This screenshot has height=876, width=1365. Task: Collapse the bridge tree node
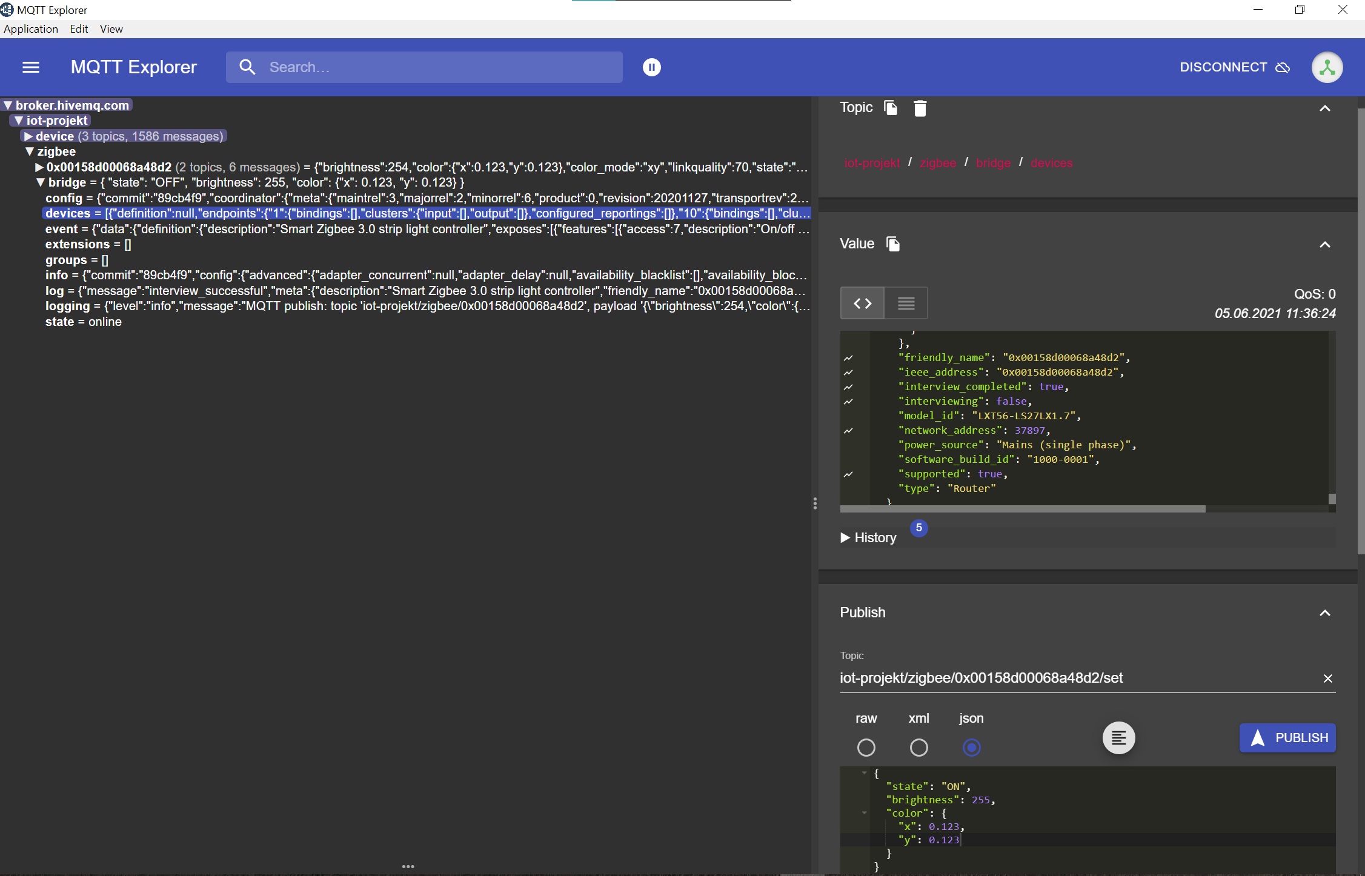(x=41, y=182)
